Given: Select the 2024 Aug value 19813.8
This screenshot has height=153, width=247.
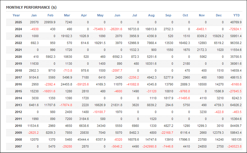Looking at the screenshot, I should click(x=151, y=29).
